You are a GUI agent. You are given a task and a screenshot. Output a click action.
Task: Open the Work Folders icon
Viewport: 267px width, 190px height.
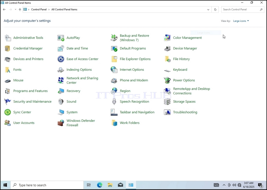pyautogui.click(x=114, y=123)
